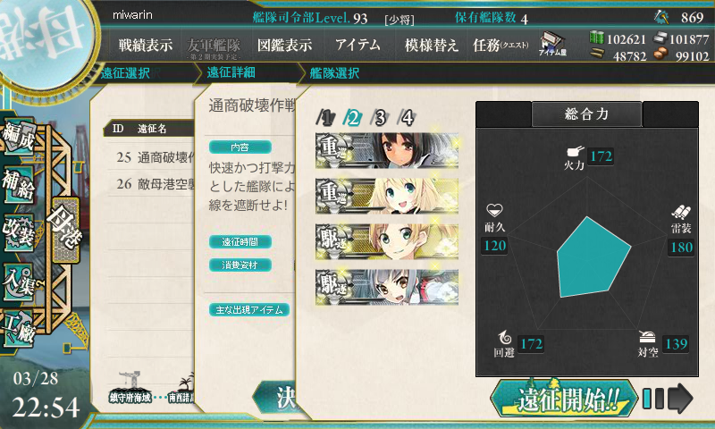
Task: Open the 工廠 factory side icon
Action: (19, 328)
